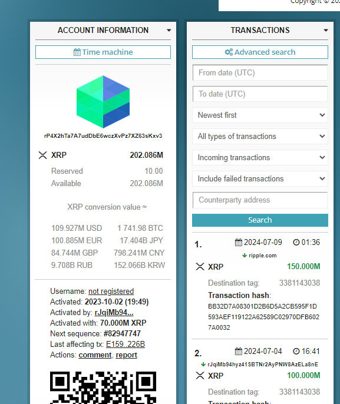Click the 150.000M amount in transaction 1
340x404 pixels.
point(303,266)
